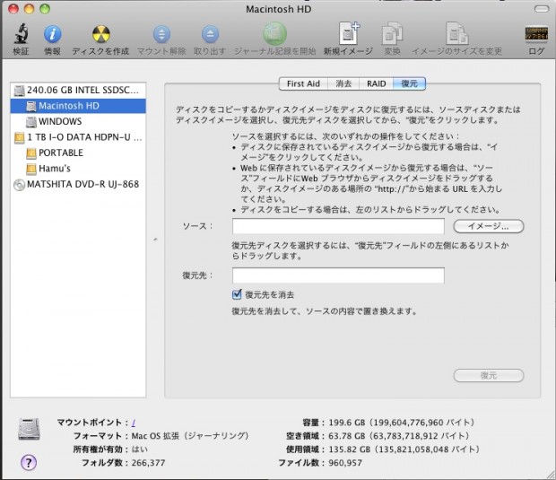Select the Macintosh HD volume in sidebar
Image resolution: width=556 pixels, height=480 pixels.
point(78,106)
